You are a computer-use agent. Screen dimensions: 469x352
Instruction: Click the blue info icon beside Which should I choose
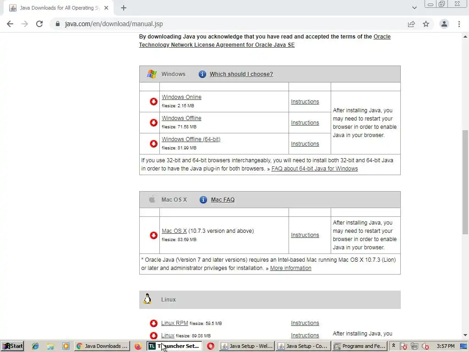pos(202,74)
